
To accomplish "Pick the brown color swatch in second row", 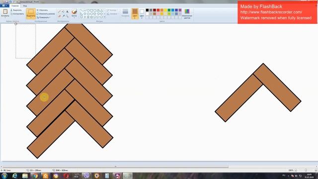I will tap(155, 13).
